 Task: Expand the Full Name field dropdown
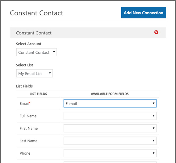[x=110, y=116]
